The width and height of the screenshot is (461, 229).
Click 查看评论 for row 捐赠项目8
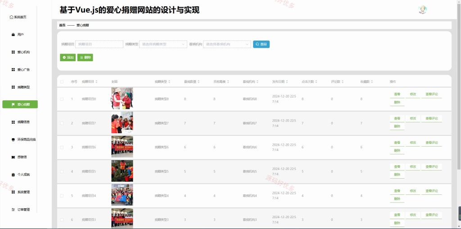432,94
